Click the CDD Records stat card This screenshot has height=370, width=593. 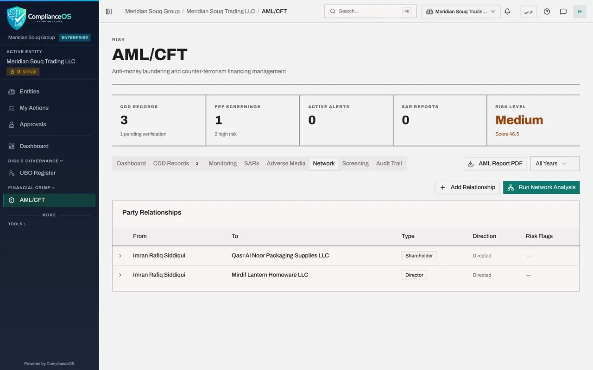pos(159,121)
